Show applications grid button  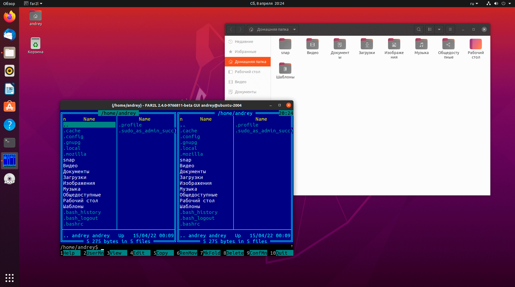[x=10, y=278]
